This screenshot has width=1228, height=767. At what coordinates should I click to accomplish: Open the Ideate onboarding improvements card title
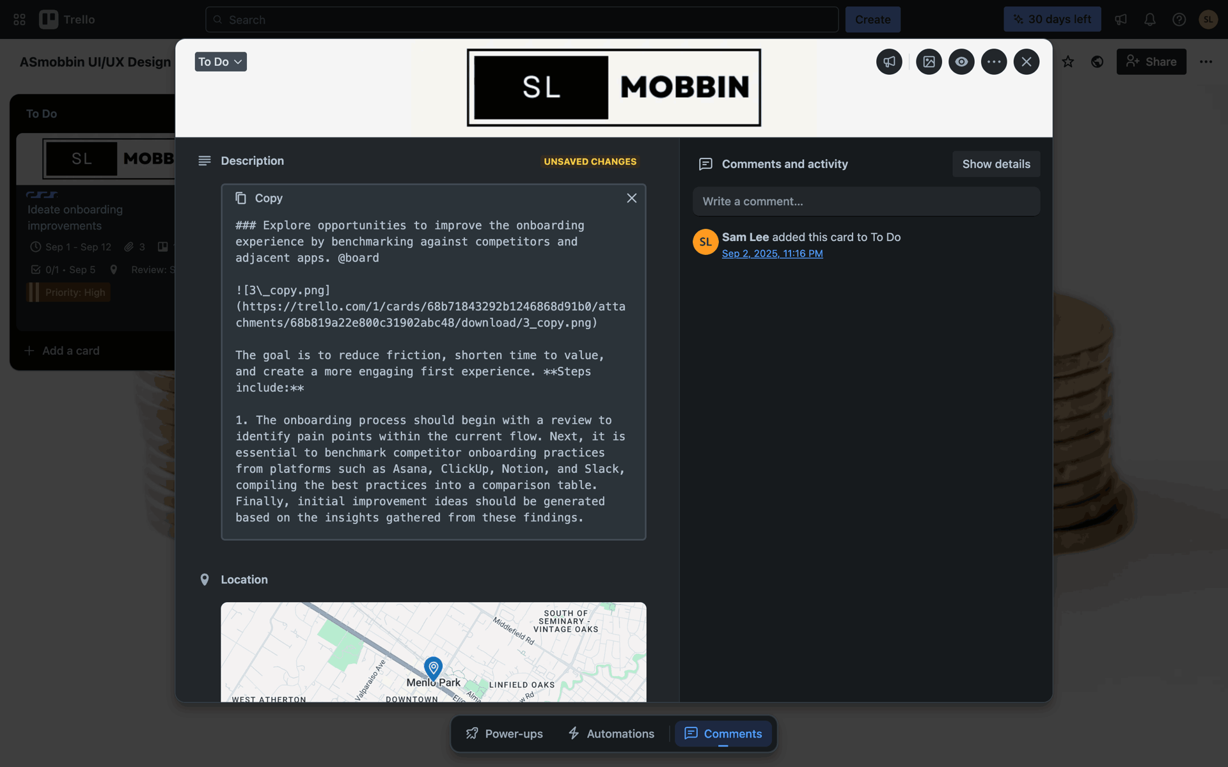click(x=75, y=218)
